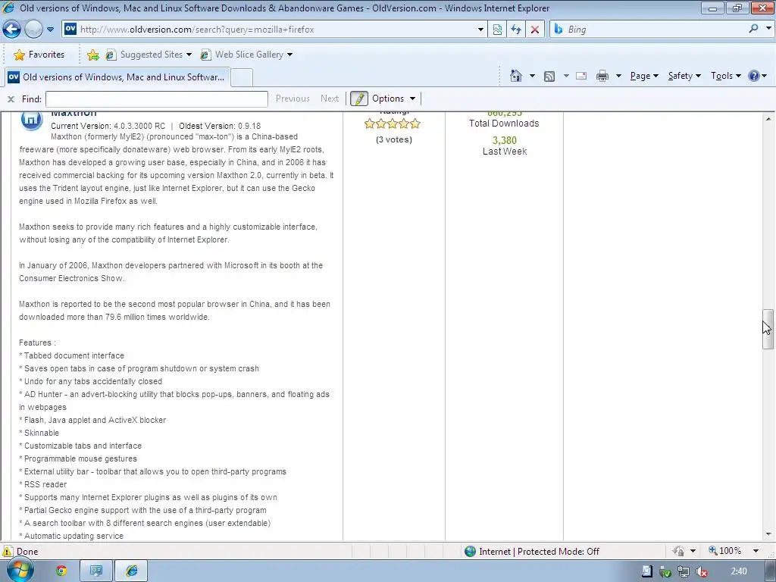Viewport: 776px width, 582px height.
Task: Click the network tray icon
Action: coord(684,572)
